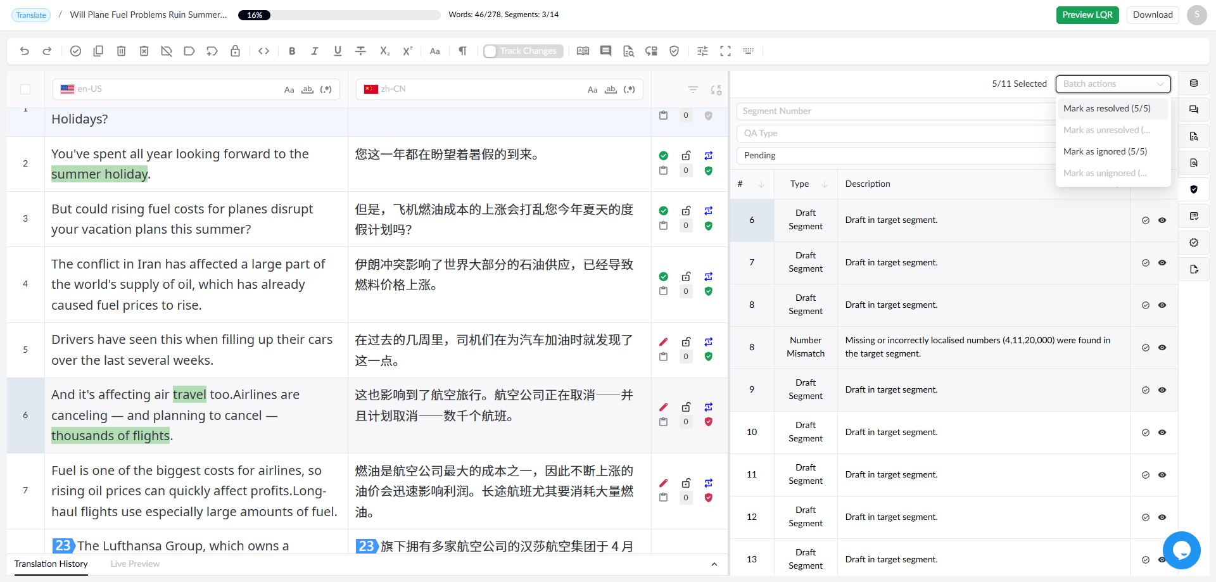This screenshot has height=582, width=1216.
Task: Resolve check icon for issue 10
Action: [x=1146, y=433]
